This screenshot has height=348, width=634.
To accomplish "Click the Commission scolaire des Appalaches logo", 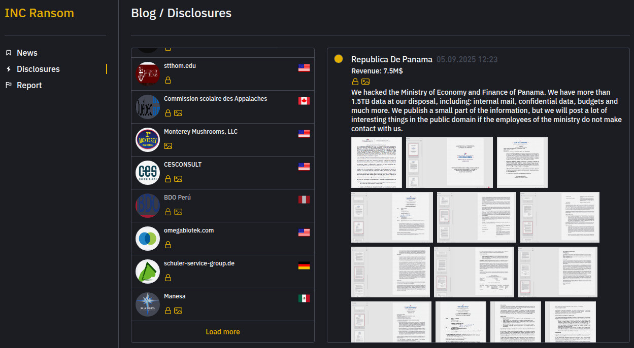I will tap(148, 107).
